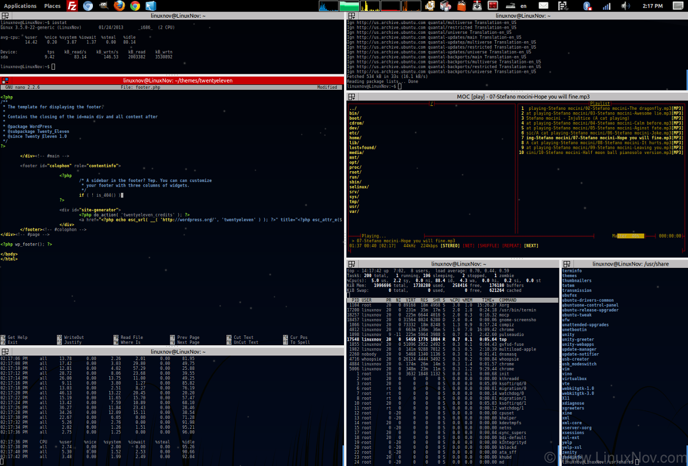Screen dimensions: 688x466
Task: Open the Places menu
Action: (52, 6)
